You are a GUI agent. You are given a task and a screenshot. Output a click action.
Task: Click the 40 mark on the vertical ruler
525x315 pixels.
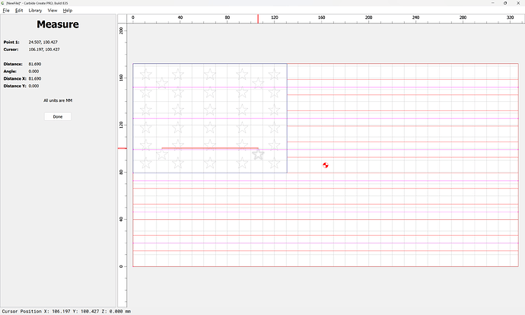tap(121, 219)
